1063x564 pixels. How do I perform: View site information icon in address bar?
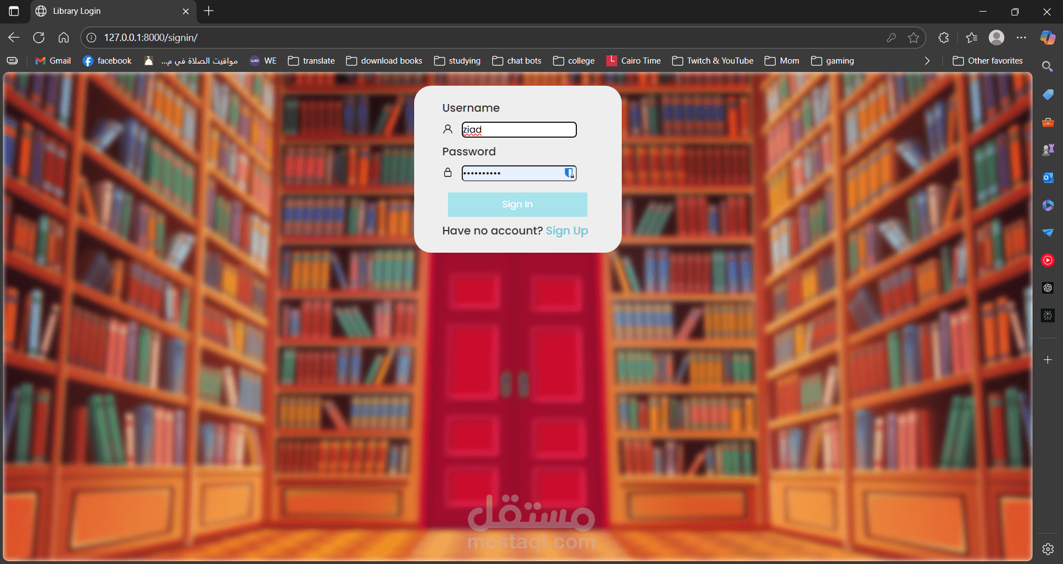coord(92,38)
